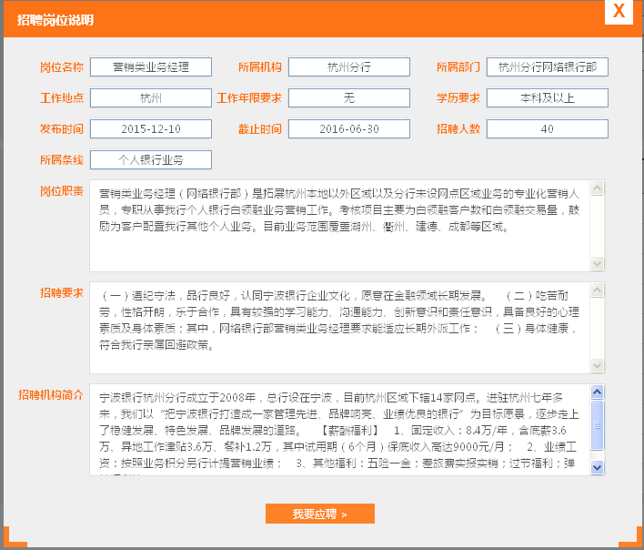Click the up arrow of 招聘要求 scrollbar
The width and height of the screenshot is (644, 550).
[x=598, y=290]
